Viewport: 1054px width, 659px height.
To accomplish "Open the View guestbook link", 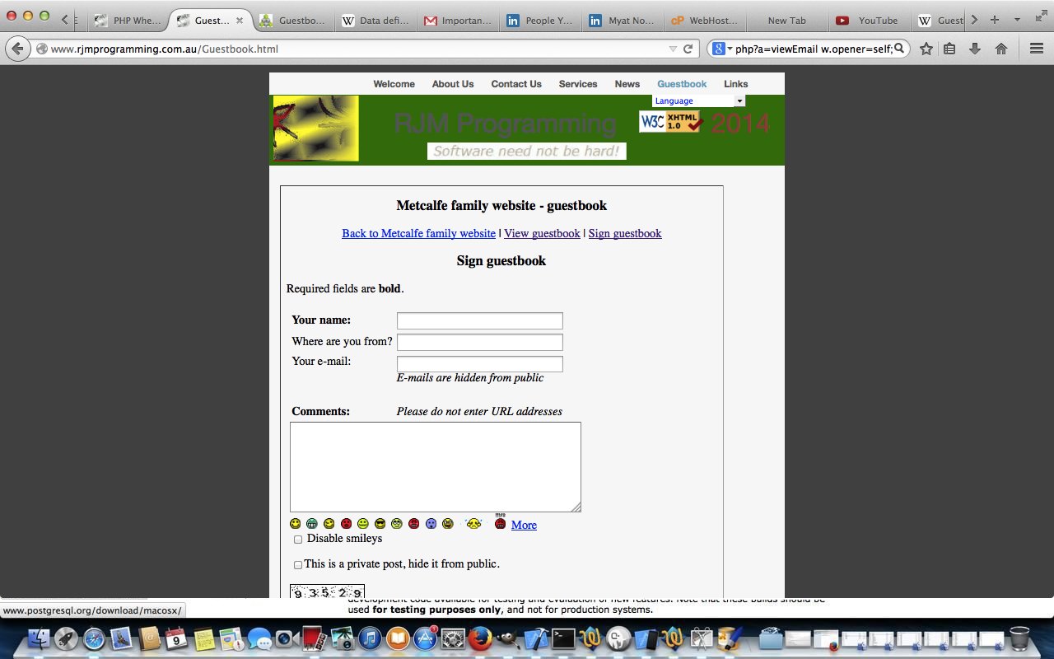I will (542, 233).
